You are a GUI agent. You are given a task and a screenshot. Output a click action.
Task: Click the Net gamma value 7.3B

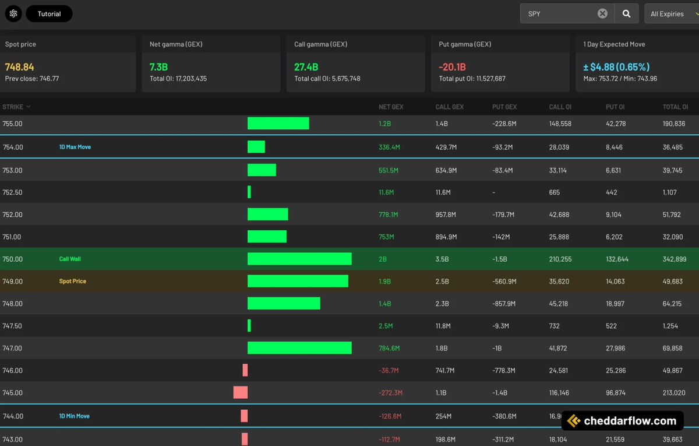[x=158, y=67]
